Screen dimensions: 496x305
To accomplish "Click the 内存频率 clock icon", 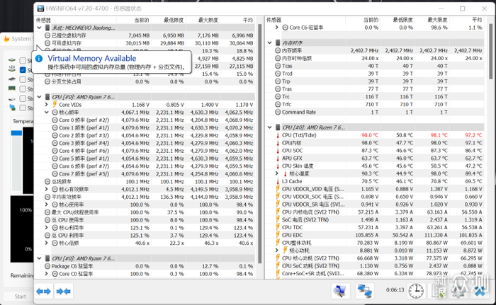I will 278,50.
